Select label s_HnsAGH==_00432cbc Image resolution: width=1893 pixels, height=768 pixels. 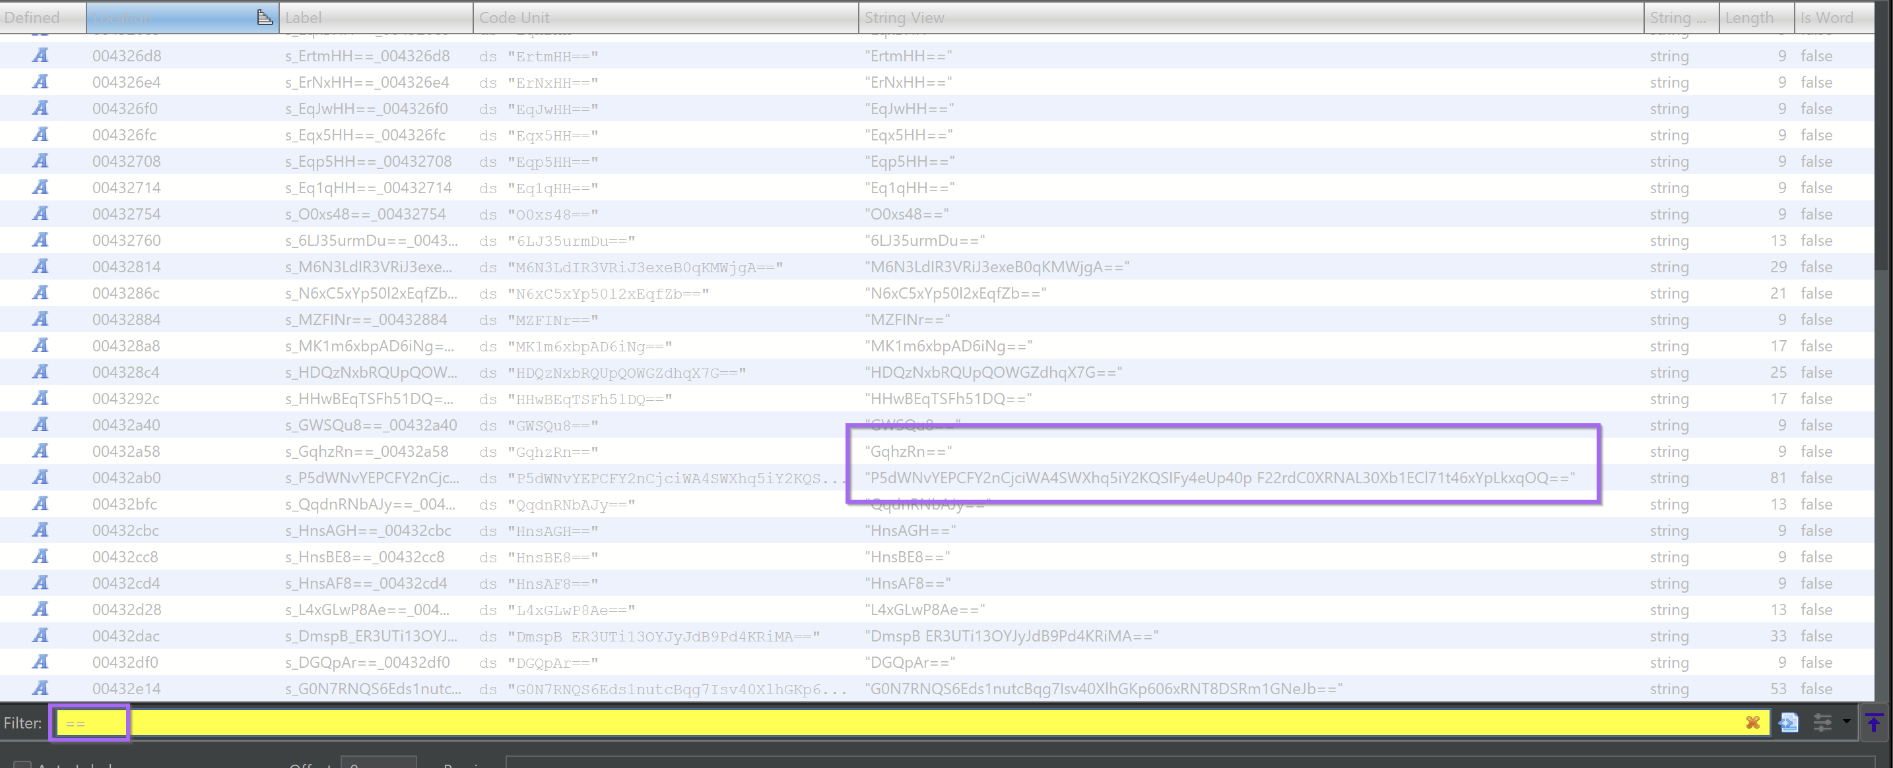tap(368, 531)
